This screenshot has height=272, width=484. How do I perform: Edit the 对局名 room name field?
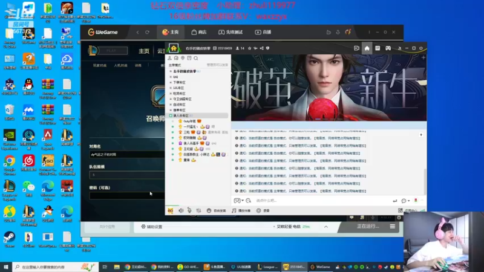[x=127, y=155]
